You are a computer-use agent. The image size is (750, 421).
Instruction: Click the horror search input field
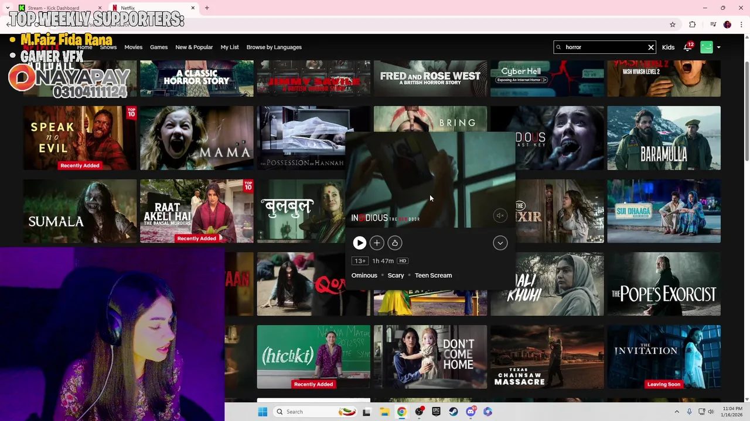(604, 47)
